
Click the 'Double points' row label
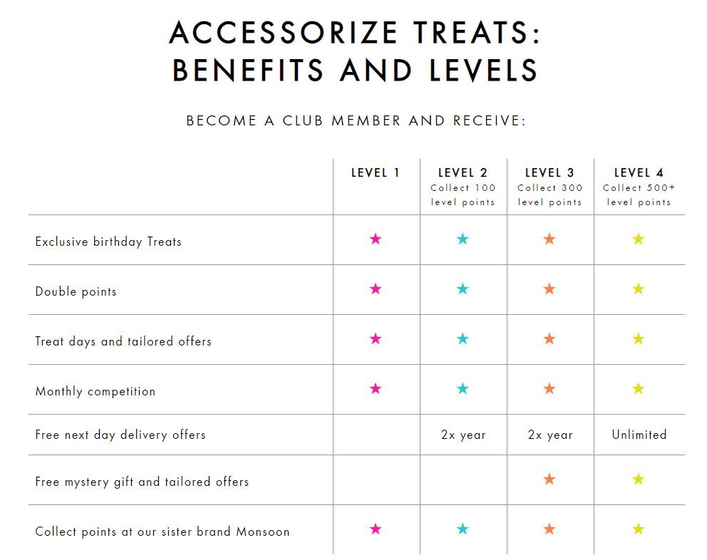(x=76, y=291)
